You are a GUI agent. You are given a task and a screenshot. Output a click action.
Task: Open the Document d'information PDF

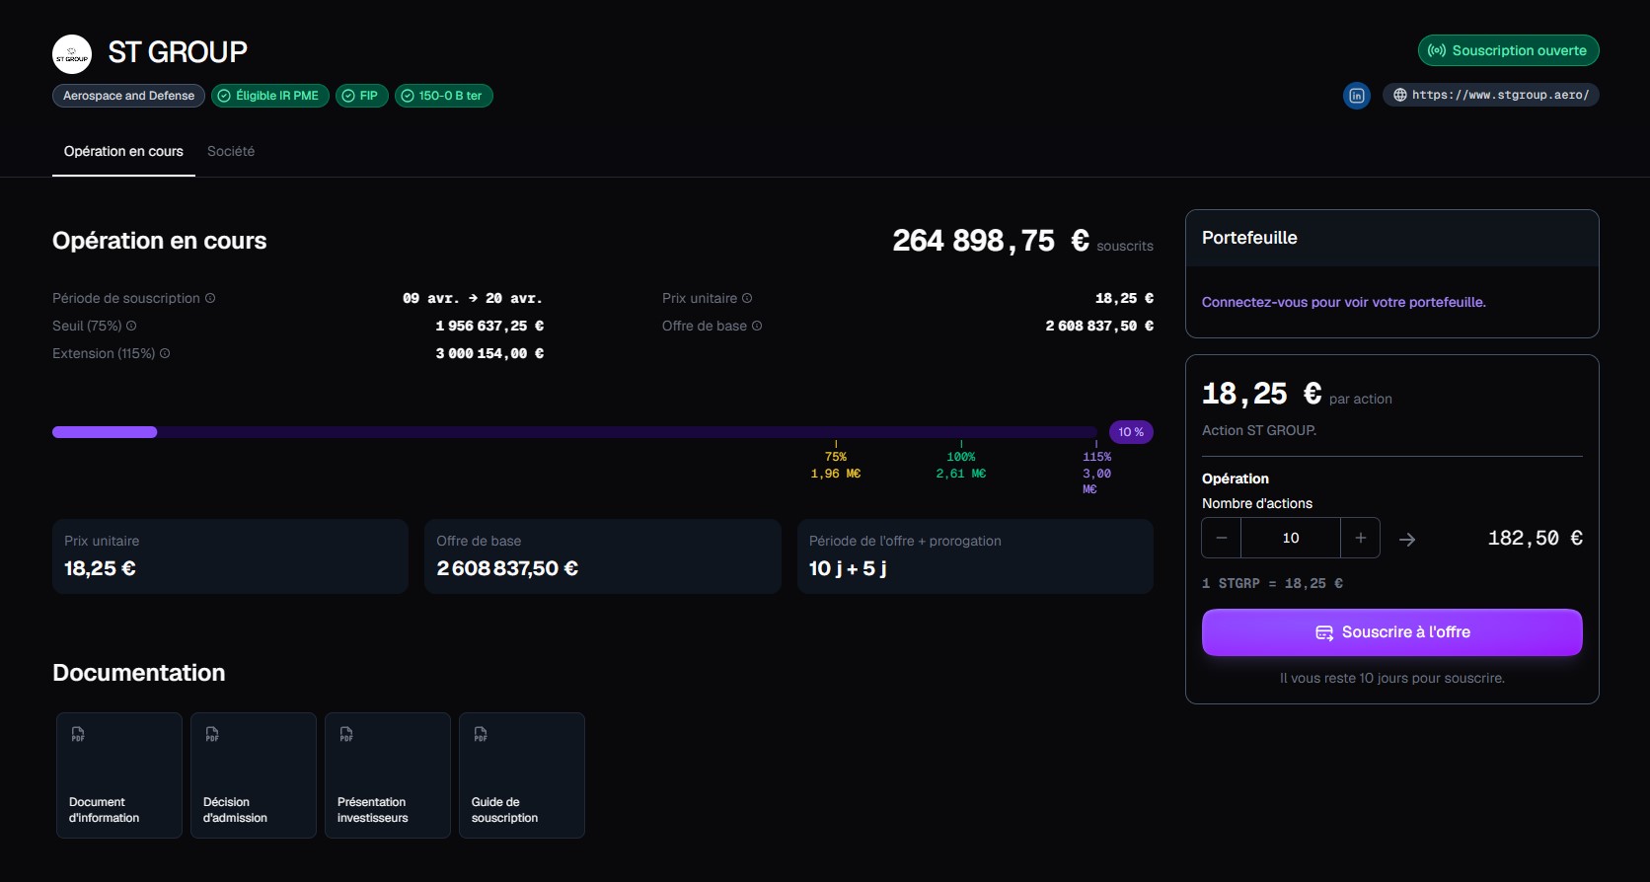coord(119,775)
